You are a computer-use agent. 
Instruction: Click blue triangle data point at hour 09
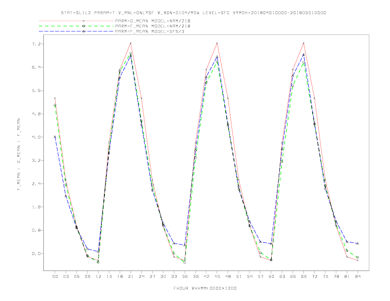[x=87, y=249]
